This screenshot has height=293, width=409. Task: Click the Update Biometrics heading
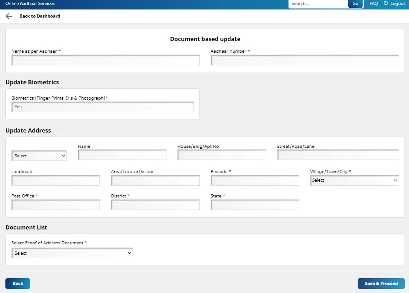coord(32,82)
